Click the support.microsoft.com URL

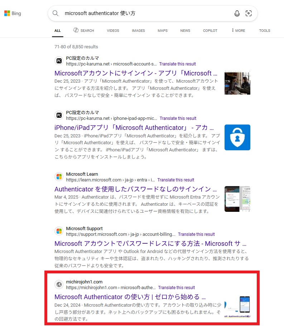click(121, 234)
